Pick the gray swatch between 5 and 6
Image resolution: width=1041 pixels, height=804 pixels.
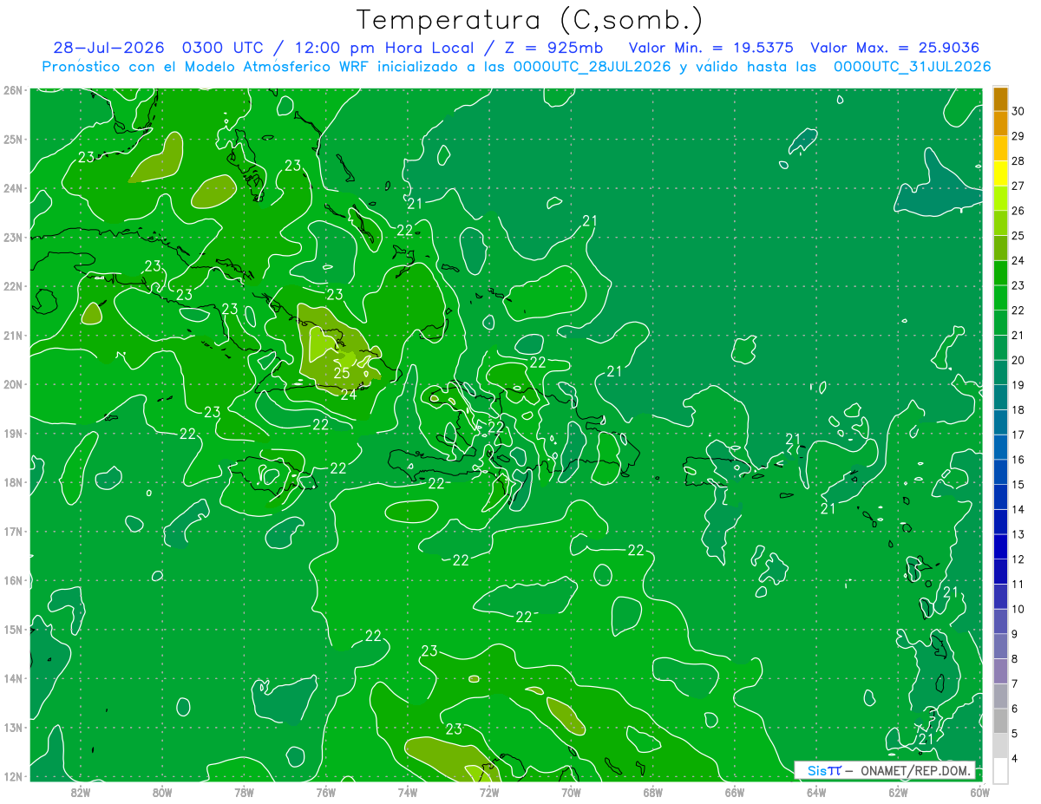[1000, 722]
